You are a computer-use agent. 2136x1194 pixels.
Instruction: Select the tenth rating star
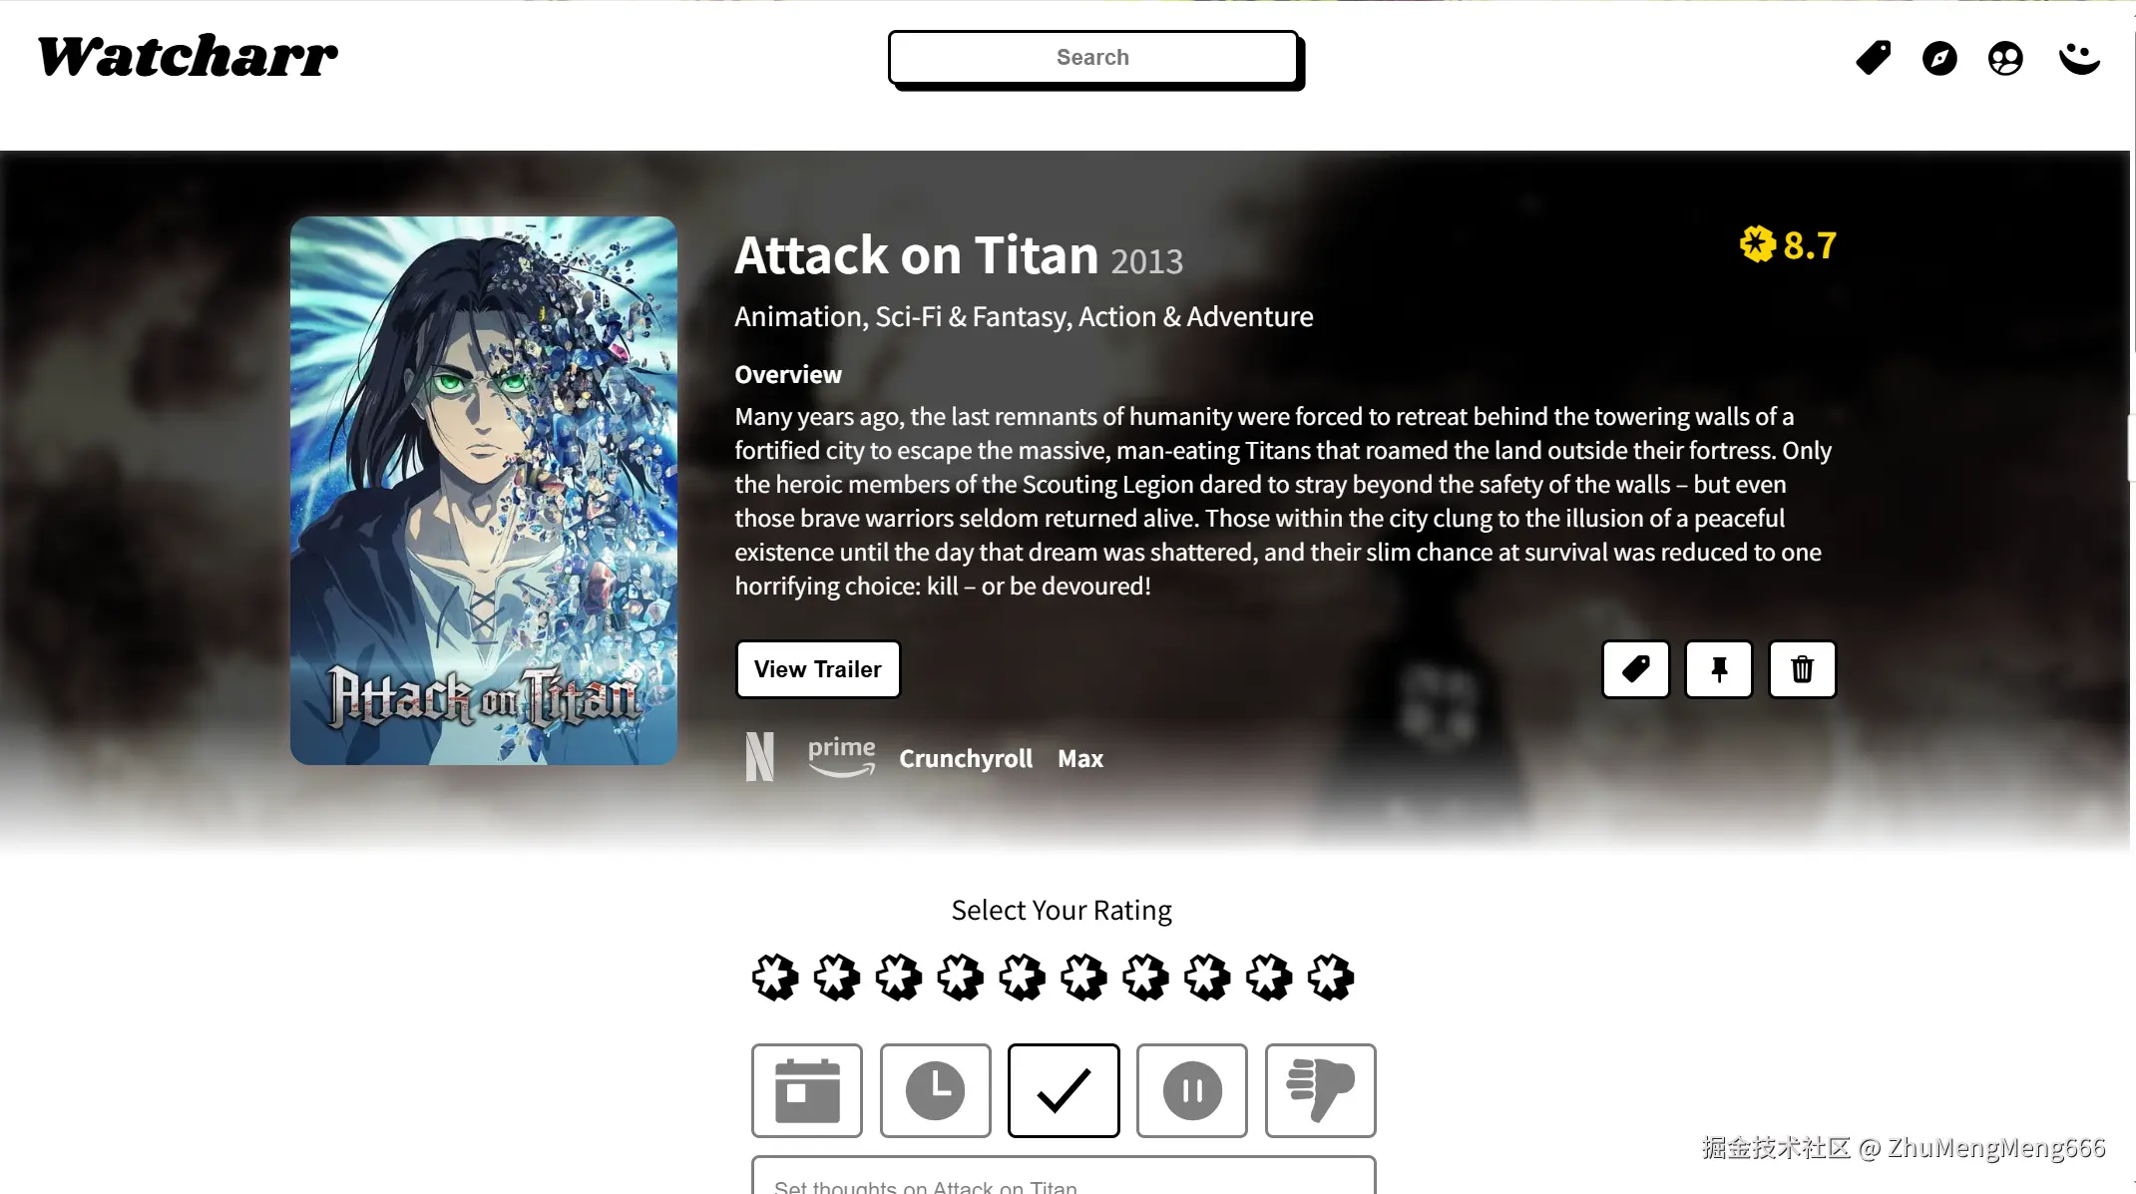(x=1331, y=978)
